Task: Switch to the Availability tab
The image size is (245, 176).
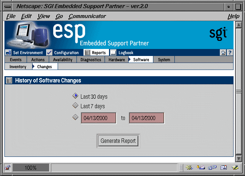Action: [x=63, y=60]
